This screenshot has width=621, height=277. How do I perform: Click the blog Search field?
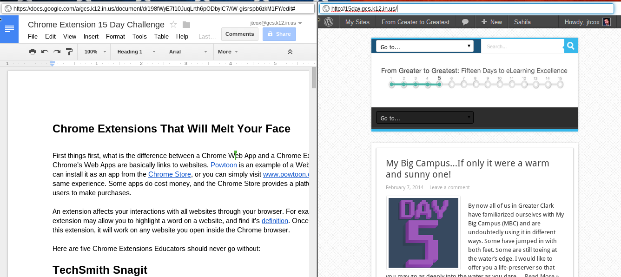tap(522, 46)
